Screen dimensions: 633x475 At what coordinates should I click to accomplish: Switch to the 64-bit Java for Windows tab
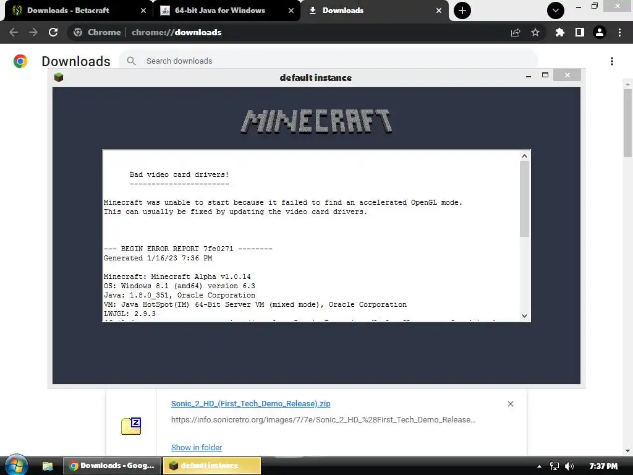pyautogui.click(x=226, y=11)
